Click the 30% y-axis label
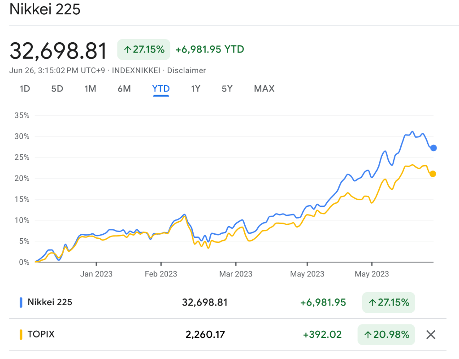The image size is (459, 359). click(22, 136)
